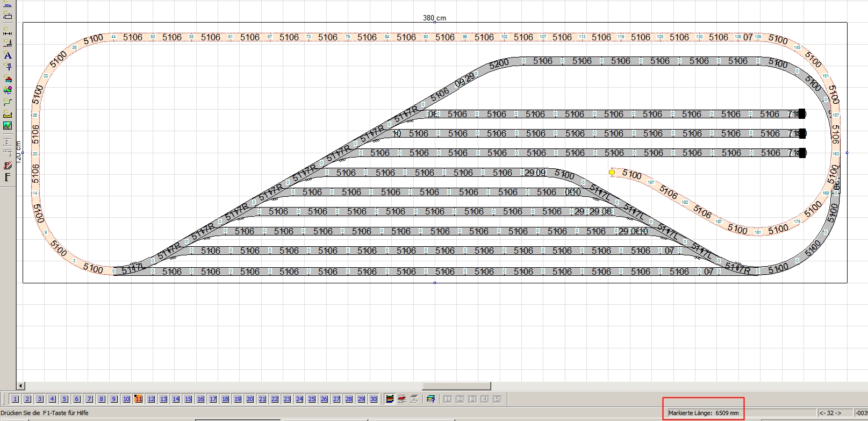868x421 pixels.
Task: Click the letter F tool icon
Action: (8, 177)
